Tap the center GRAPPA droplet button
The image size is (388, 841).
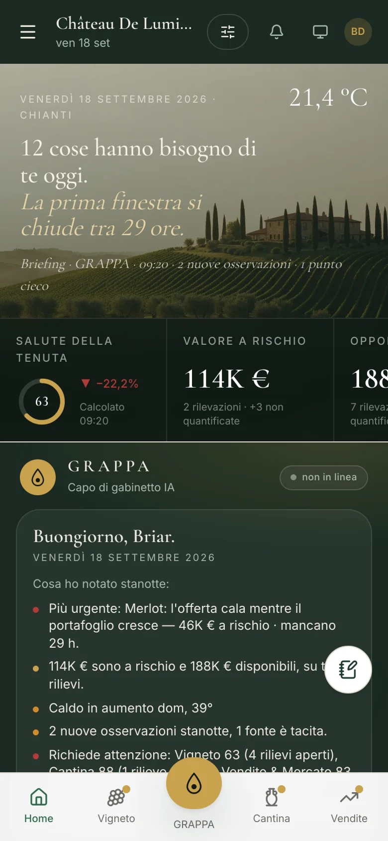click(194, 783)
